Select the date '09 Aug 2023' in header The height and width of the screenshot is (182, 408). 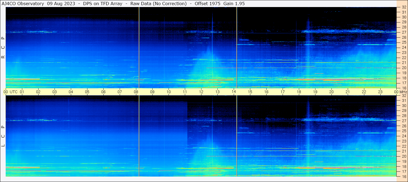(61, 4)
